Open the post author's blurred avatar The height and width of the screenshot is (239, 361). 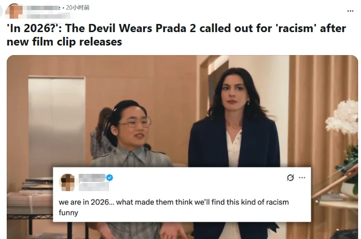14,11
